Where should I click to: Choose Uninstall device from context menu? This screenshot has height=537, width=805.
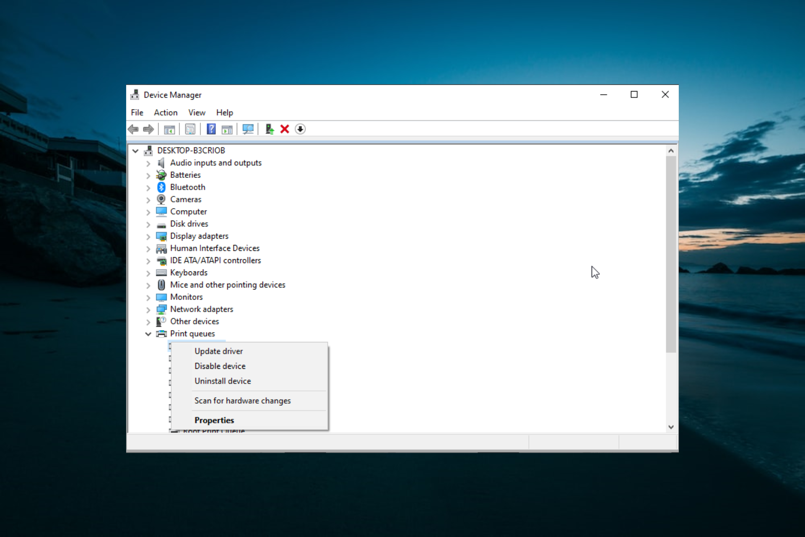pos(250,381)
